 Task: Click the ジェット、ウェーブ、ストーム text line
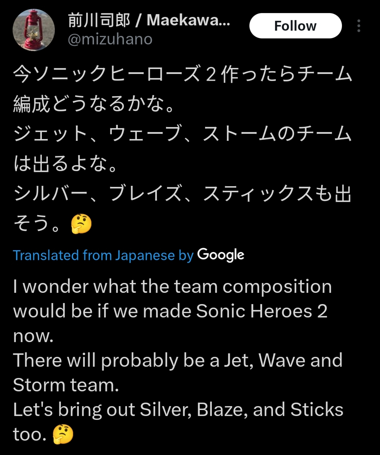coord(183,134)
